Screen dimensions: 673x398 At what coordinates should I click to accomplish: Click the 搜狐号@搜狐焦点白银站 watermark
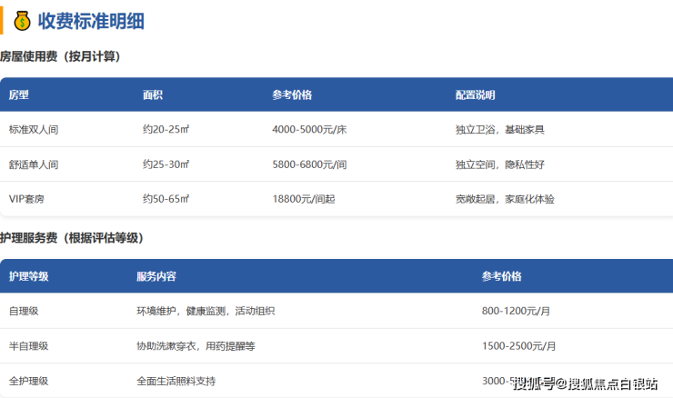[585, 384]
